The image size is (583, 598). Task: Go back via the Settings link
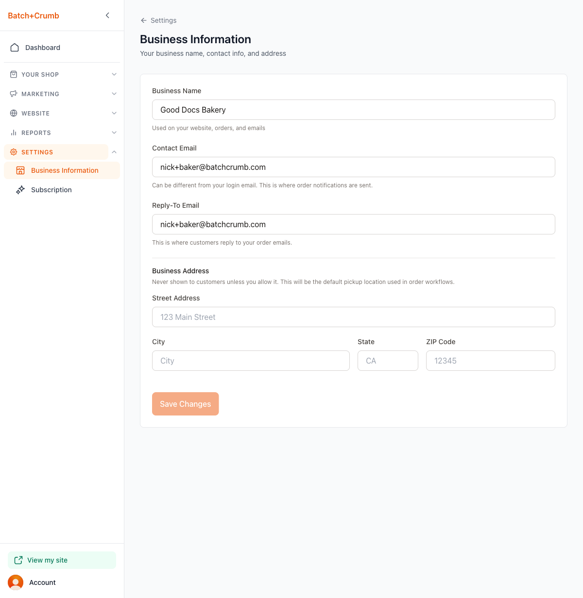pyautogui.click(x=158, y=20)
